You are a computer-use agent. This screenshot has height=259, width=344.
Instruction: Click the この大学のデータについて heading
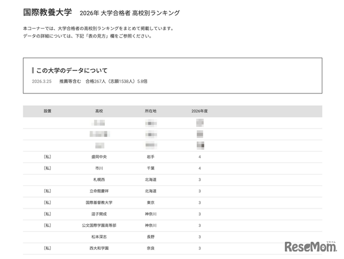[x=71, y=70]
